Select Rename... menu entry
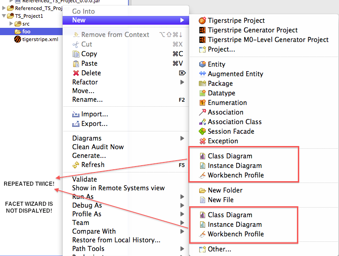 pyautogui.click(x=87, y=99)
